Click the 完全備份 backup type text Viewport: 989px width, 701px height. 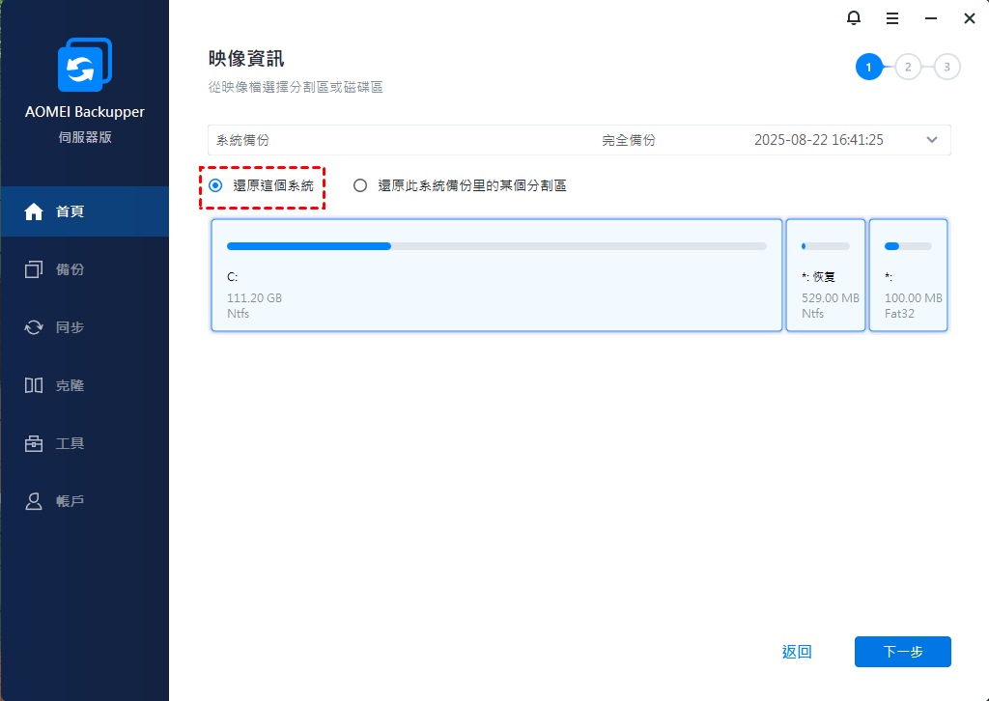[628, 140]
